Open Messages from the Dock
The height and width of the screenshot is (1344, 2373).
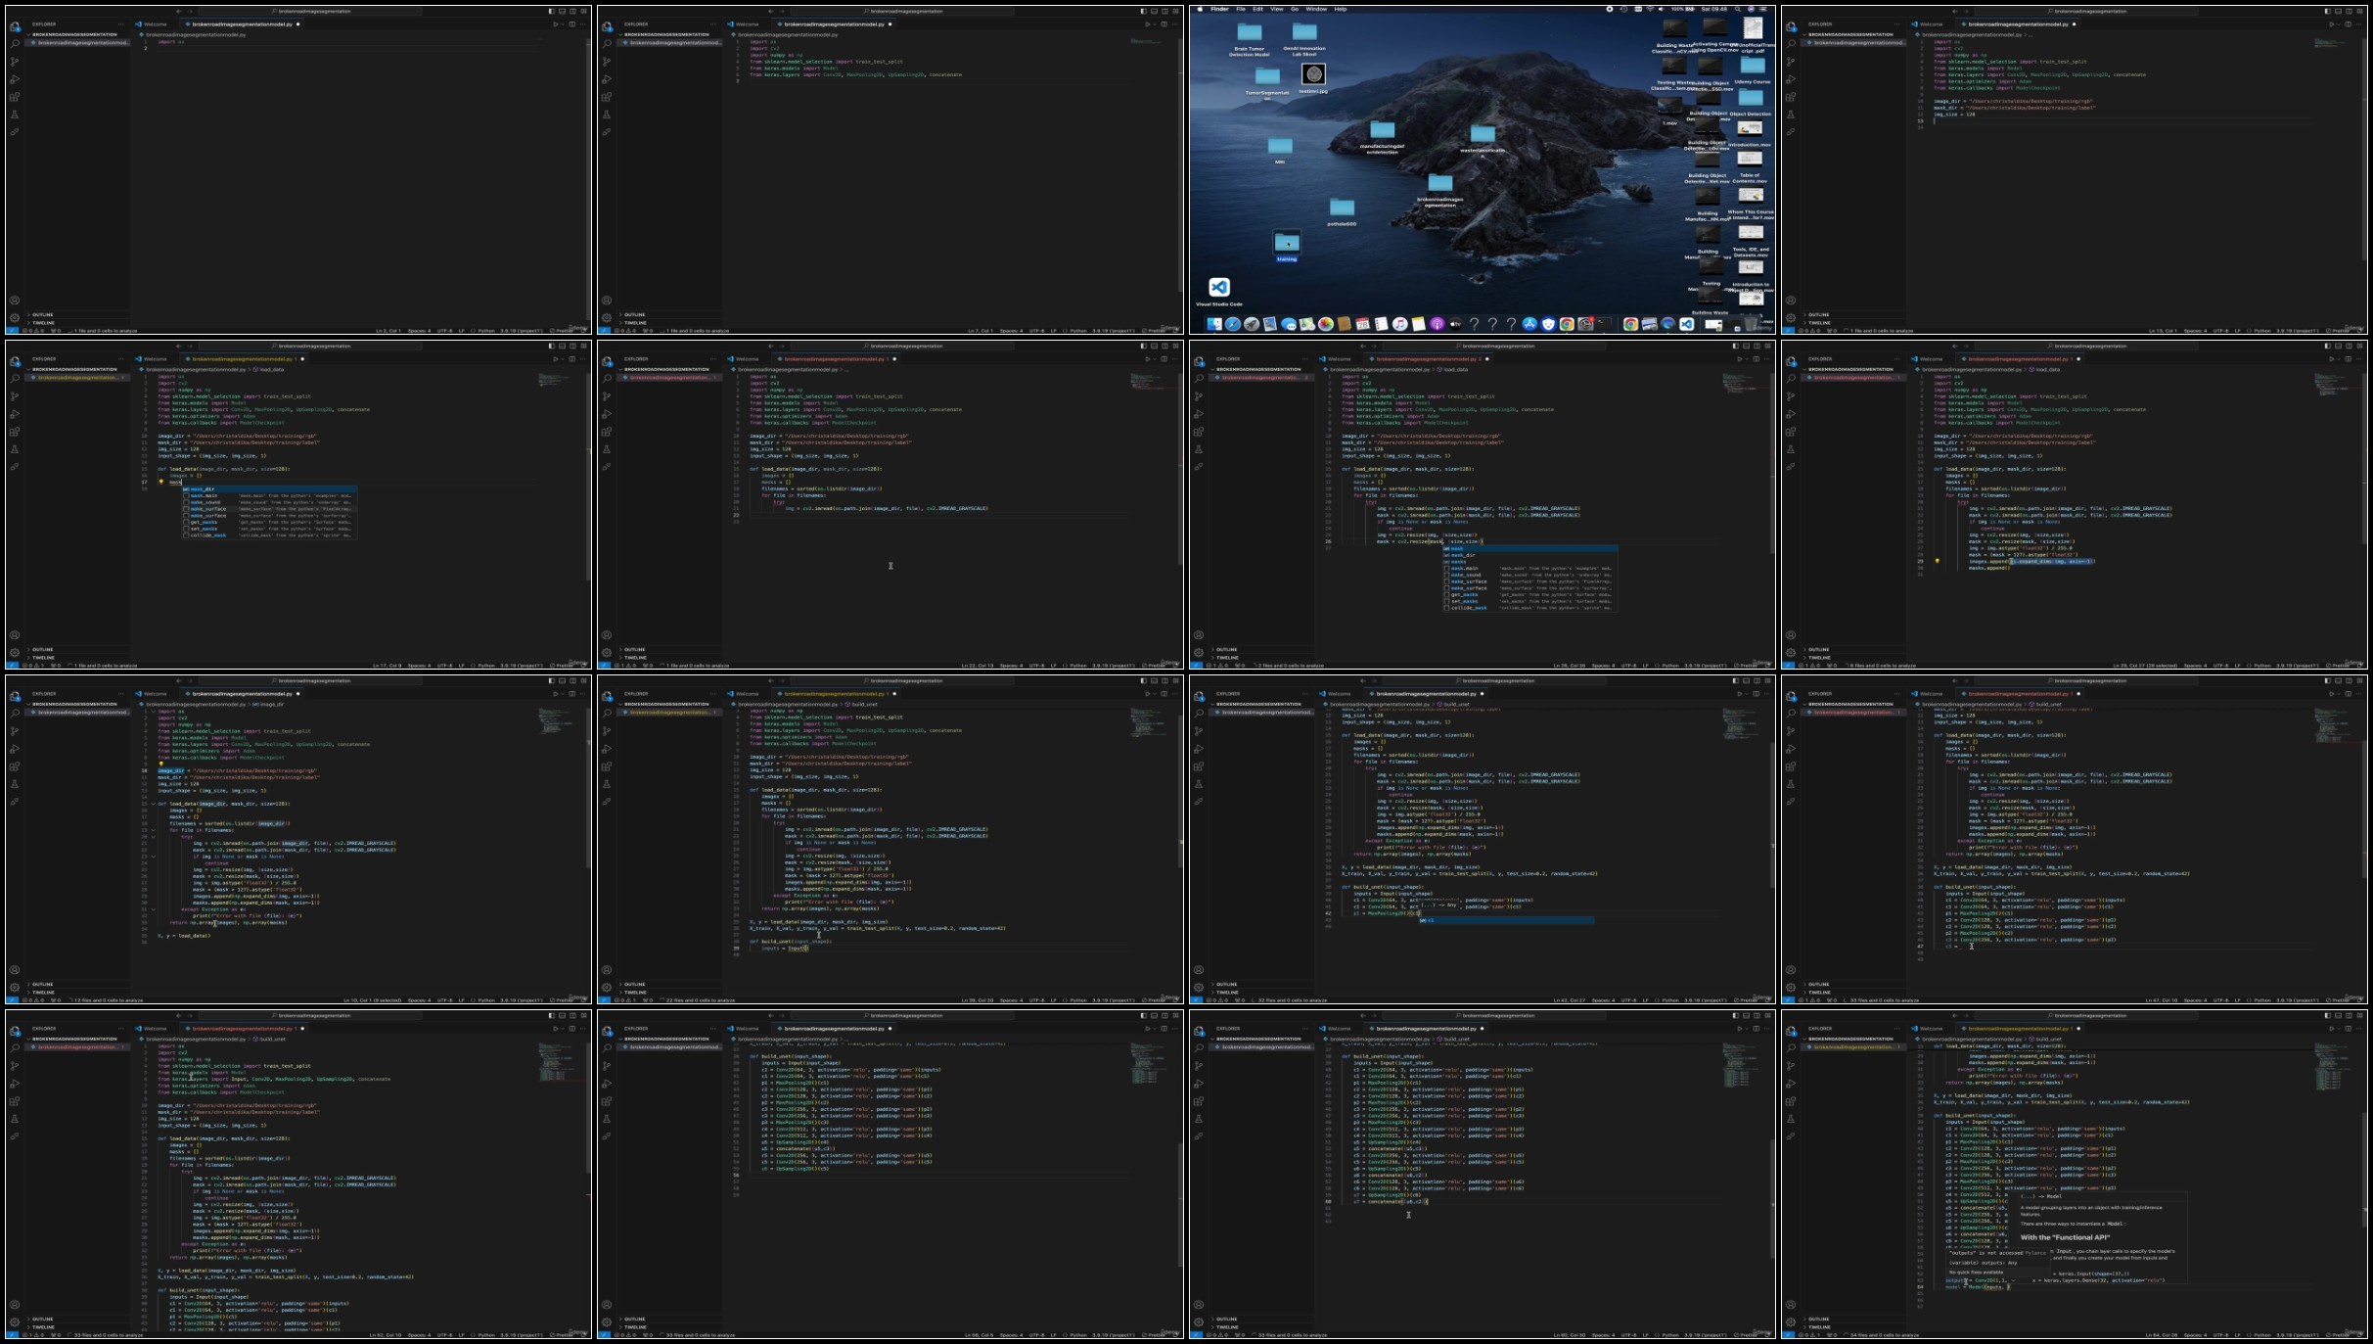pos(1289,324)
